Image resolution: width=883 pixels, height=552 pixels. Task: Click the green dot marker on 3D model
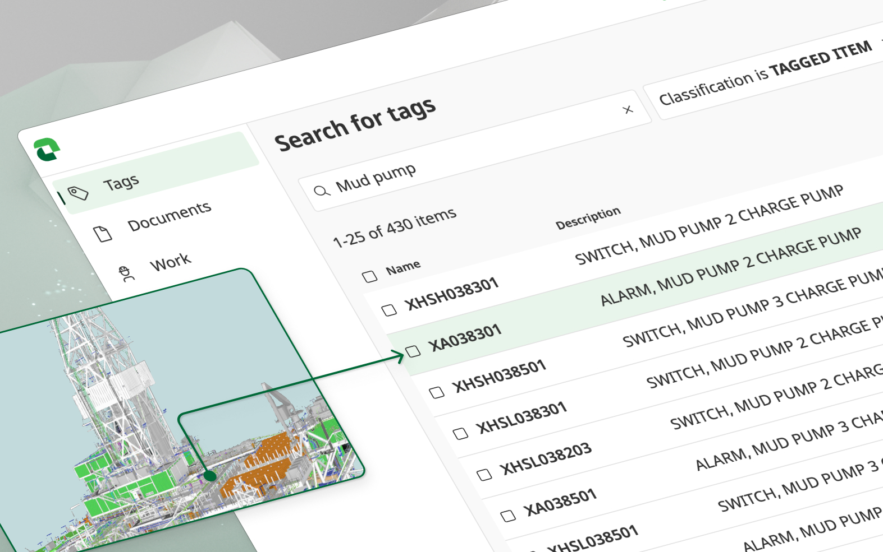point(210,476)
